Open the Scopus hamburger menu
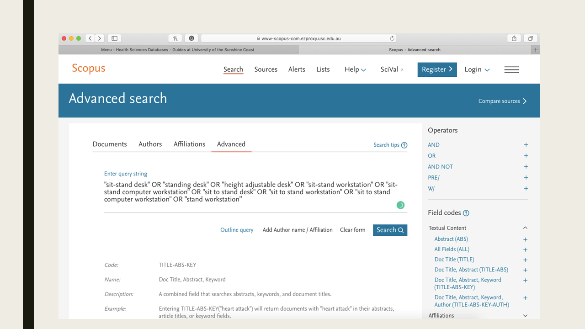The image size is (585, 329). point(511,69)
